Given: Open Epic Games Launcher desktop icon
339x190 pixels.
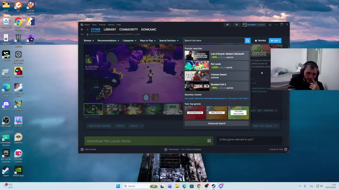Looking at the screenshot, I should pos(6,156).
